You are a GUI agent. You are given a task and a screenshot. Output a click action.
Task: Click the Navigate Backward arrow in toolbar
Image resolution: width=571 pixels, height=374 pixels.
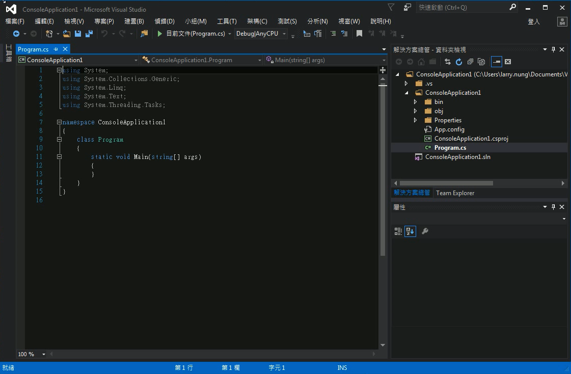[16, 34]
